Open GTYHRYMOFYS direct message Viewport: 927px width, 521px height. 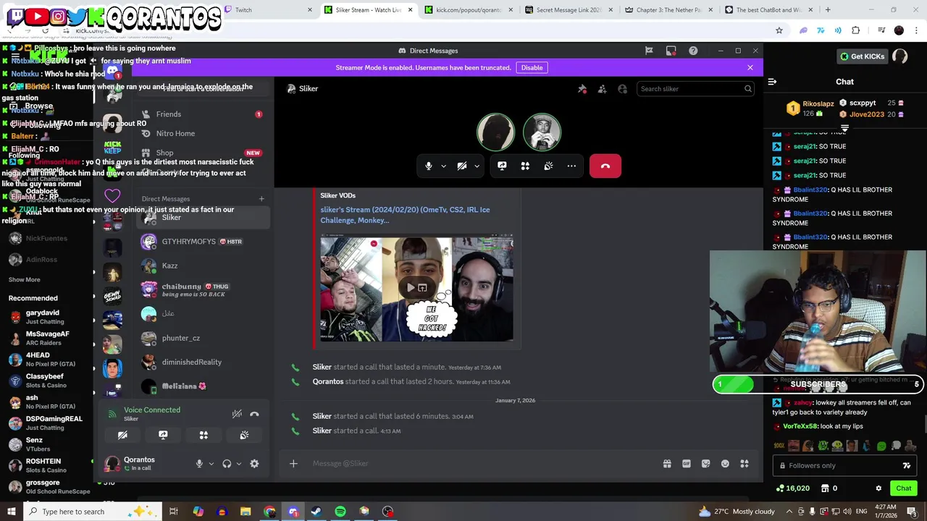coord(203,242)
